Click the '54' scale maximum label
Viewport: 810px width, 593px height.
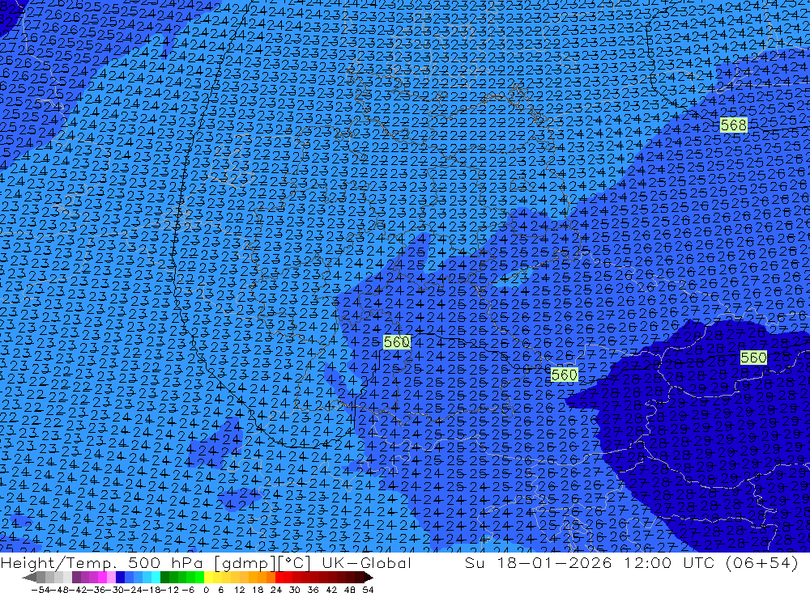[368, 590]
